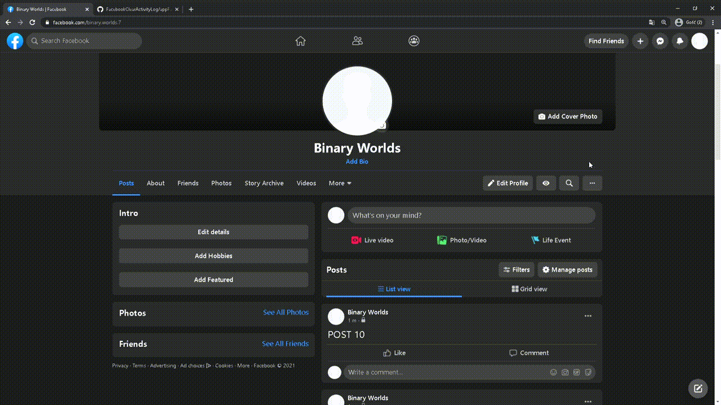Screen dimensions: 721x405
Task: Open the Friends icon in top navigation
Action: pos(357,41)
